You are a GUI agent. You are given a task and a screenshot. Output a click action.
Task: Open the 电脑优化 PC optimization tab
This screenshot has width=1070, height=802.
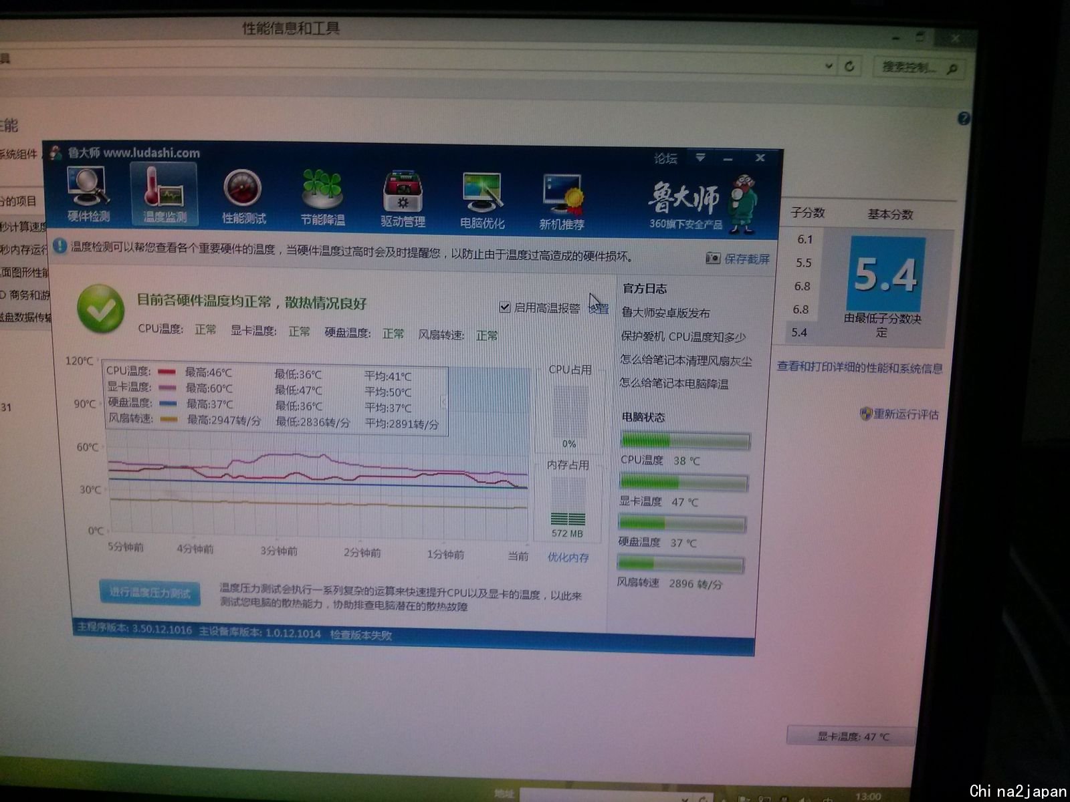point(482,200)
